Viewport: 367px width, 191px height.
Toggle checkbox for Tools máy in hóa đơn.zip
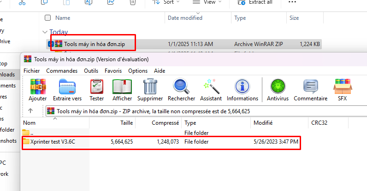click(x=50, y=44)
